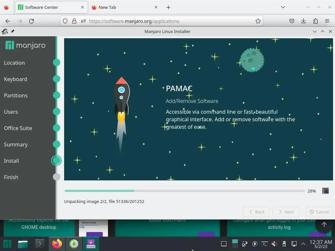Select the Keyboard step in sidebar
335x251 pixels.
point(15,79)
